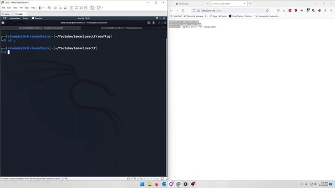Open the terminal tab list dropdown arrow
The height and width of the screenshot is (188, 335).
(165, 28)
